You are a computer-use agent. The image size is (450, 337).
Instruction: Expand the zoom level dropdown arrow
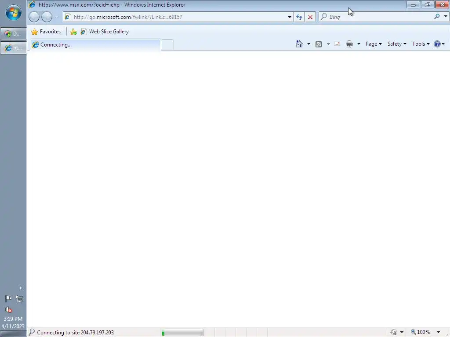[x=438, y=332]
